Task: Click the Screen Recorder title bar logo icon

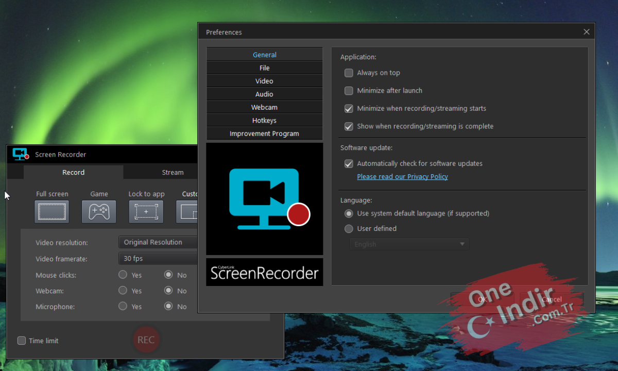Action: click(x=21, y=154)
